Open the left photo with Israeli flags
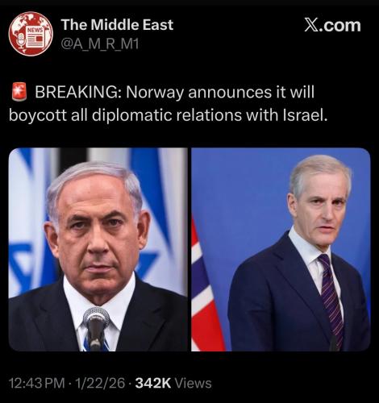 [x=98, y=249]
